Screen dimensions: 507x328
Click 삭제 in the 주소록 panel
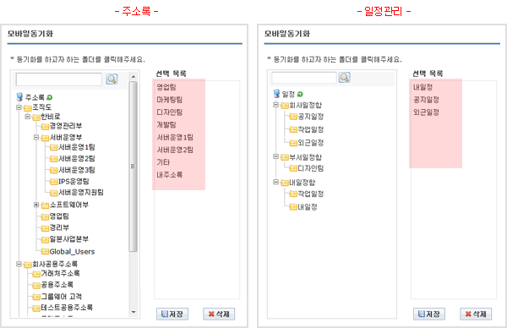[219, 314]
